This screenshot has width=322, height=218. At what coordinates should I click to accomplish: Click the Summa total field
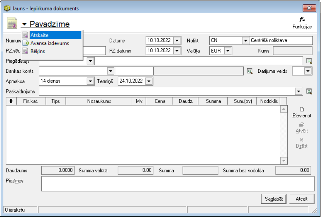coord(200,171)
